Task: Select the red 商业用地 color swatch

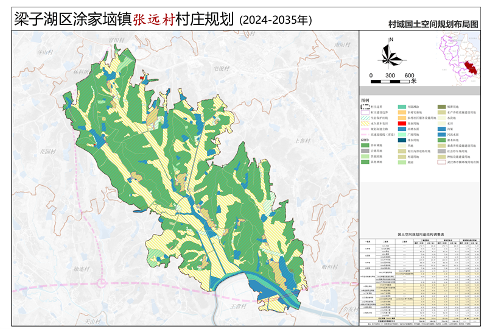Action: coord(402,124)
